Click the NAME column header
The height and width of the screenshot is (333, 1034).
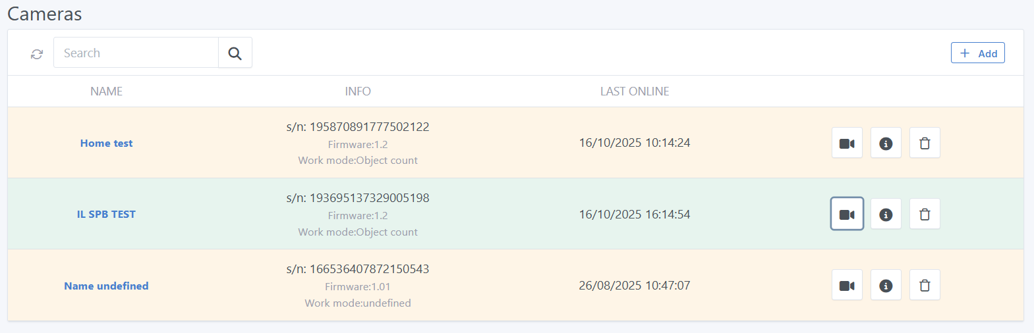(x=106, y=91)
